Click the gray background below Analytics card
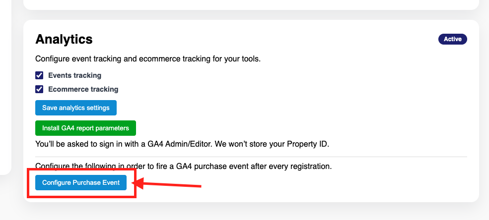The image size is (489, 220). pyautogui.click(x=251, y=212)
